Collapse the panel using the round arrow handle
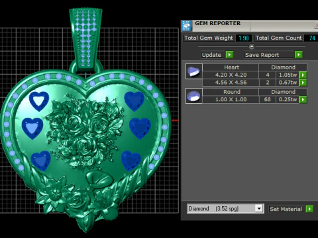This screenshot has height=238, width=318. [252, 46]
